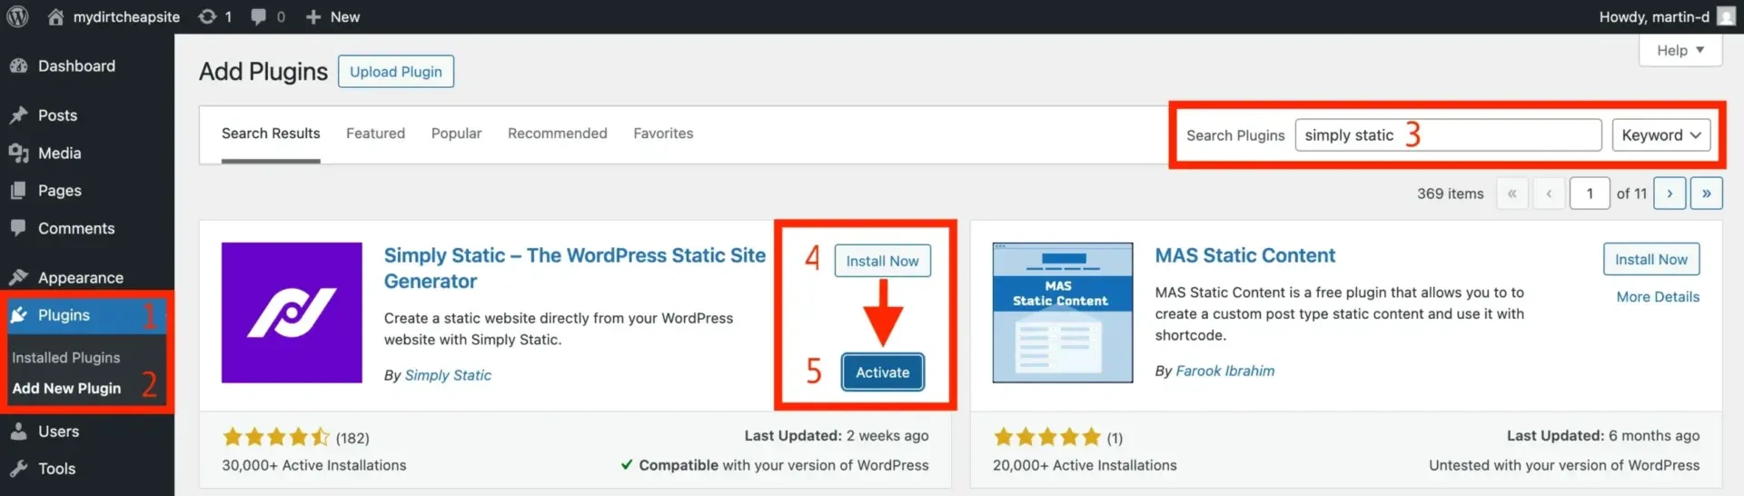Open the comments bubble icon in the admin bar
The height and width of the screenshot is (496, 1744).
pyautogui.click(x=259, y=16)
